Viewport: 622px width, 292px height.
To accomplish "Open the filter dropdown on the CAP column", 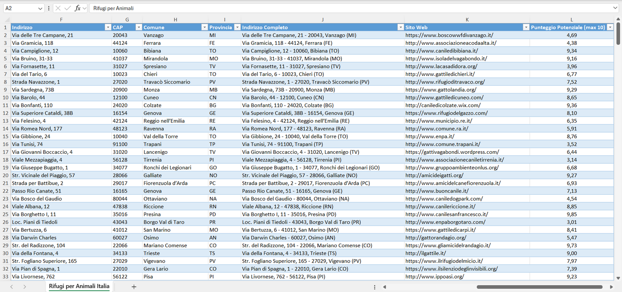I will pyautogui.click(x=139, y=27).
